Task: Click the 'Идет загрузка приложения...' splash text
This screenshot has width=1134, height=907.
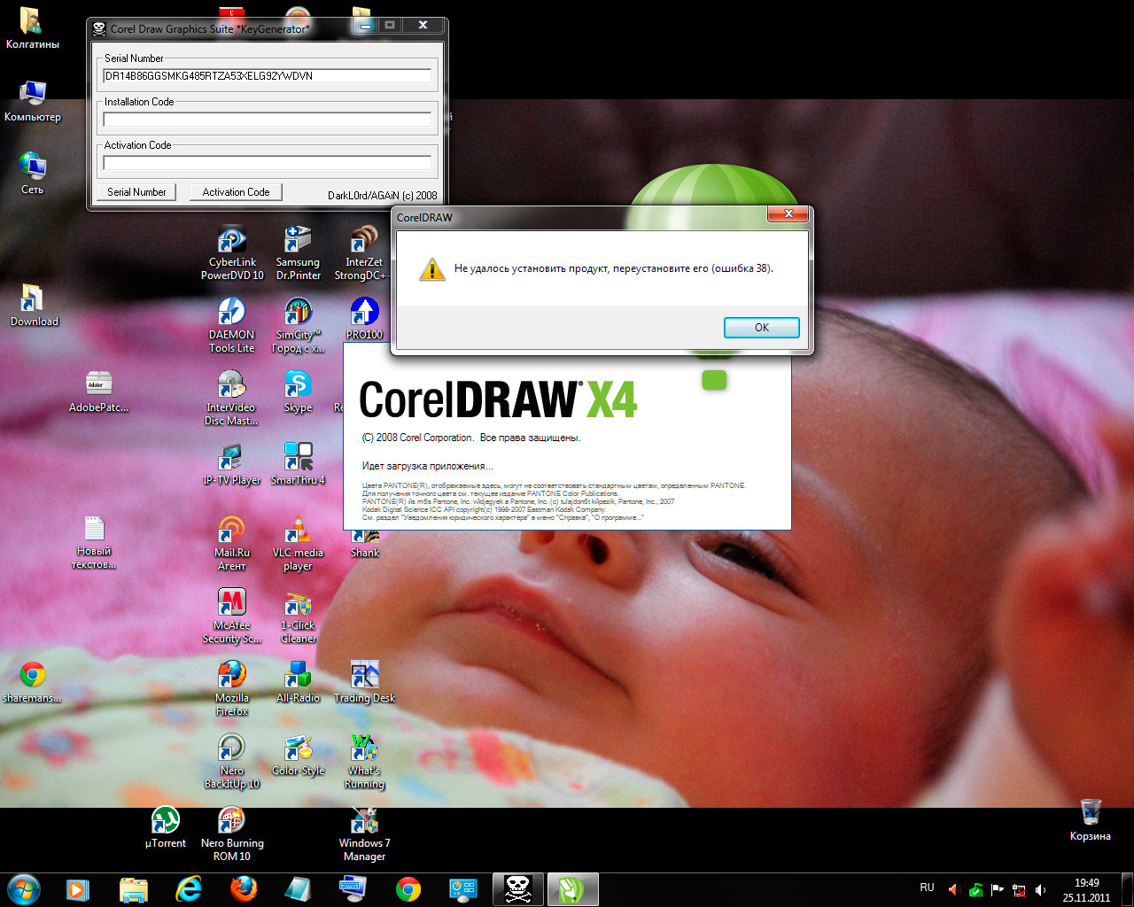Action: point(427,466)
